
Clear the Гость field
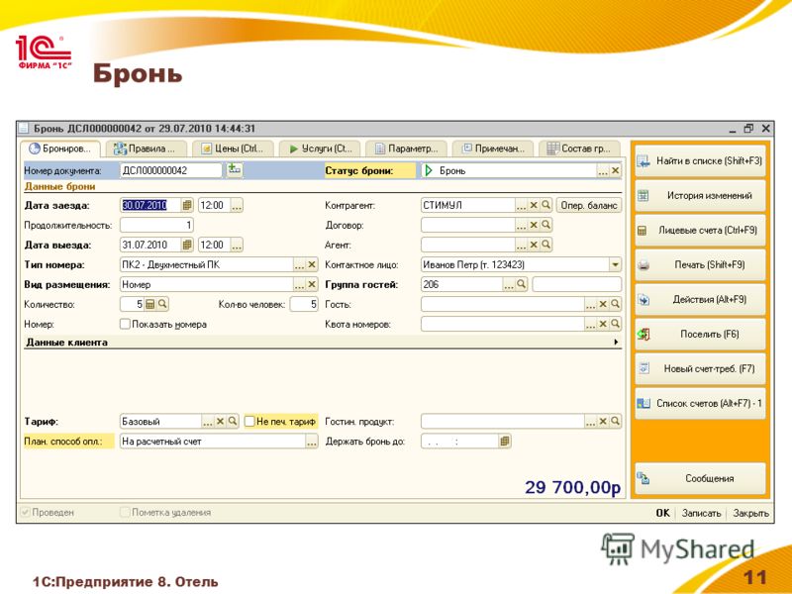coord(603,304)
